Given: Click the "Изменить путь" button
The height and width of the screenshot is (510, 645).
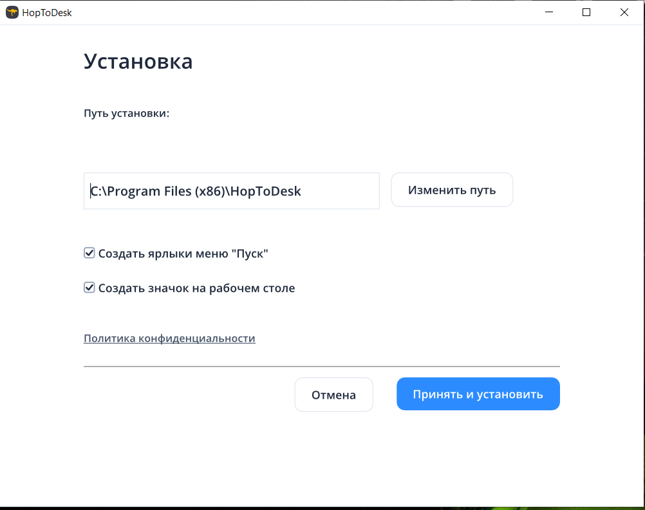Looking at the screenshot, I should click(x=452, y=190).
